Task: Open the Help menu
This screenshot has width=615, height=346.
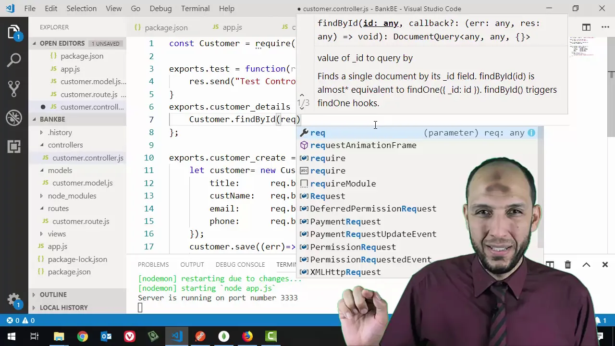Action: [226, 9]
